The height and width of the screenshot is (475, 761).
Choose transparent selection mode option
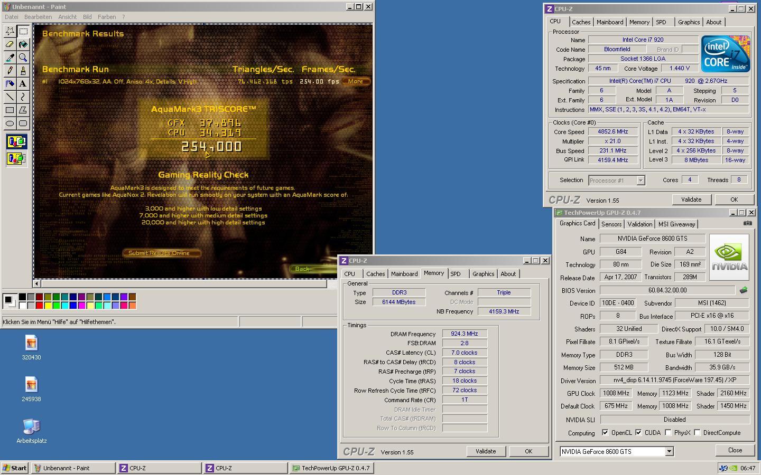click(x=16, y=158)
